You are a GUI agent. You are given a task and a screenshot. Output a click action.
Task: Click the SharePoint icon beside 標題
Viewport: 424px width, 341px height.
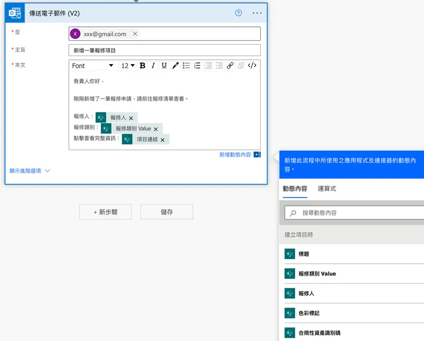[x=289, y=254]
